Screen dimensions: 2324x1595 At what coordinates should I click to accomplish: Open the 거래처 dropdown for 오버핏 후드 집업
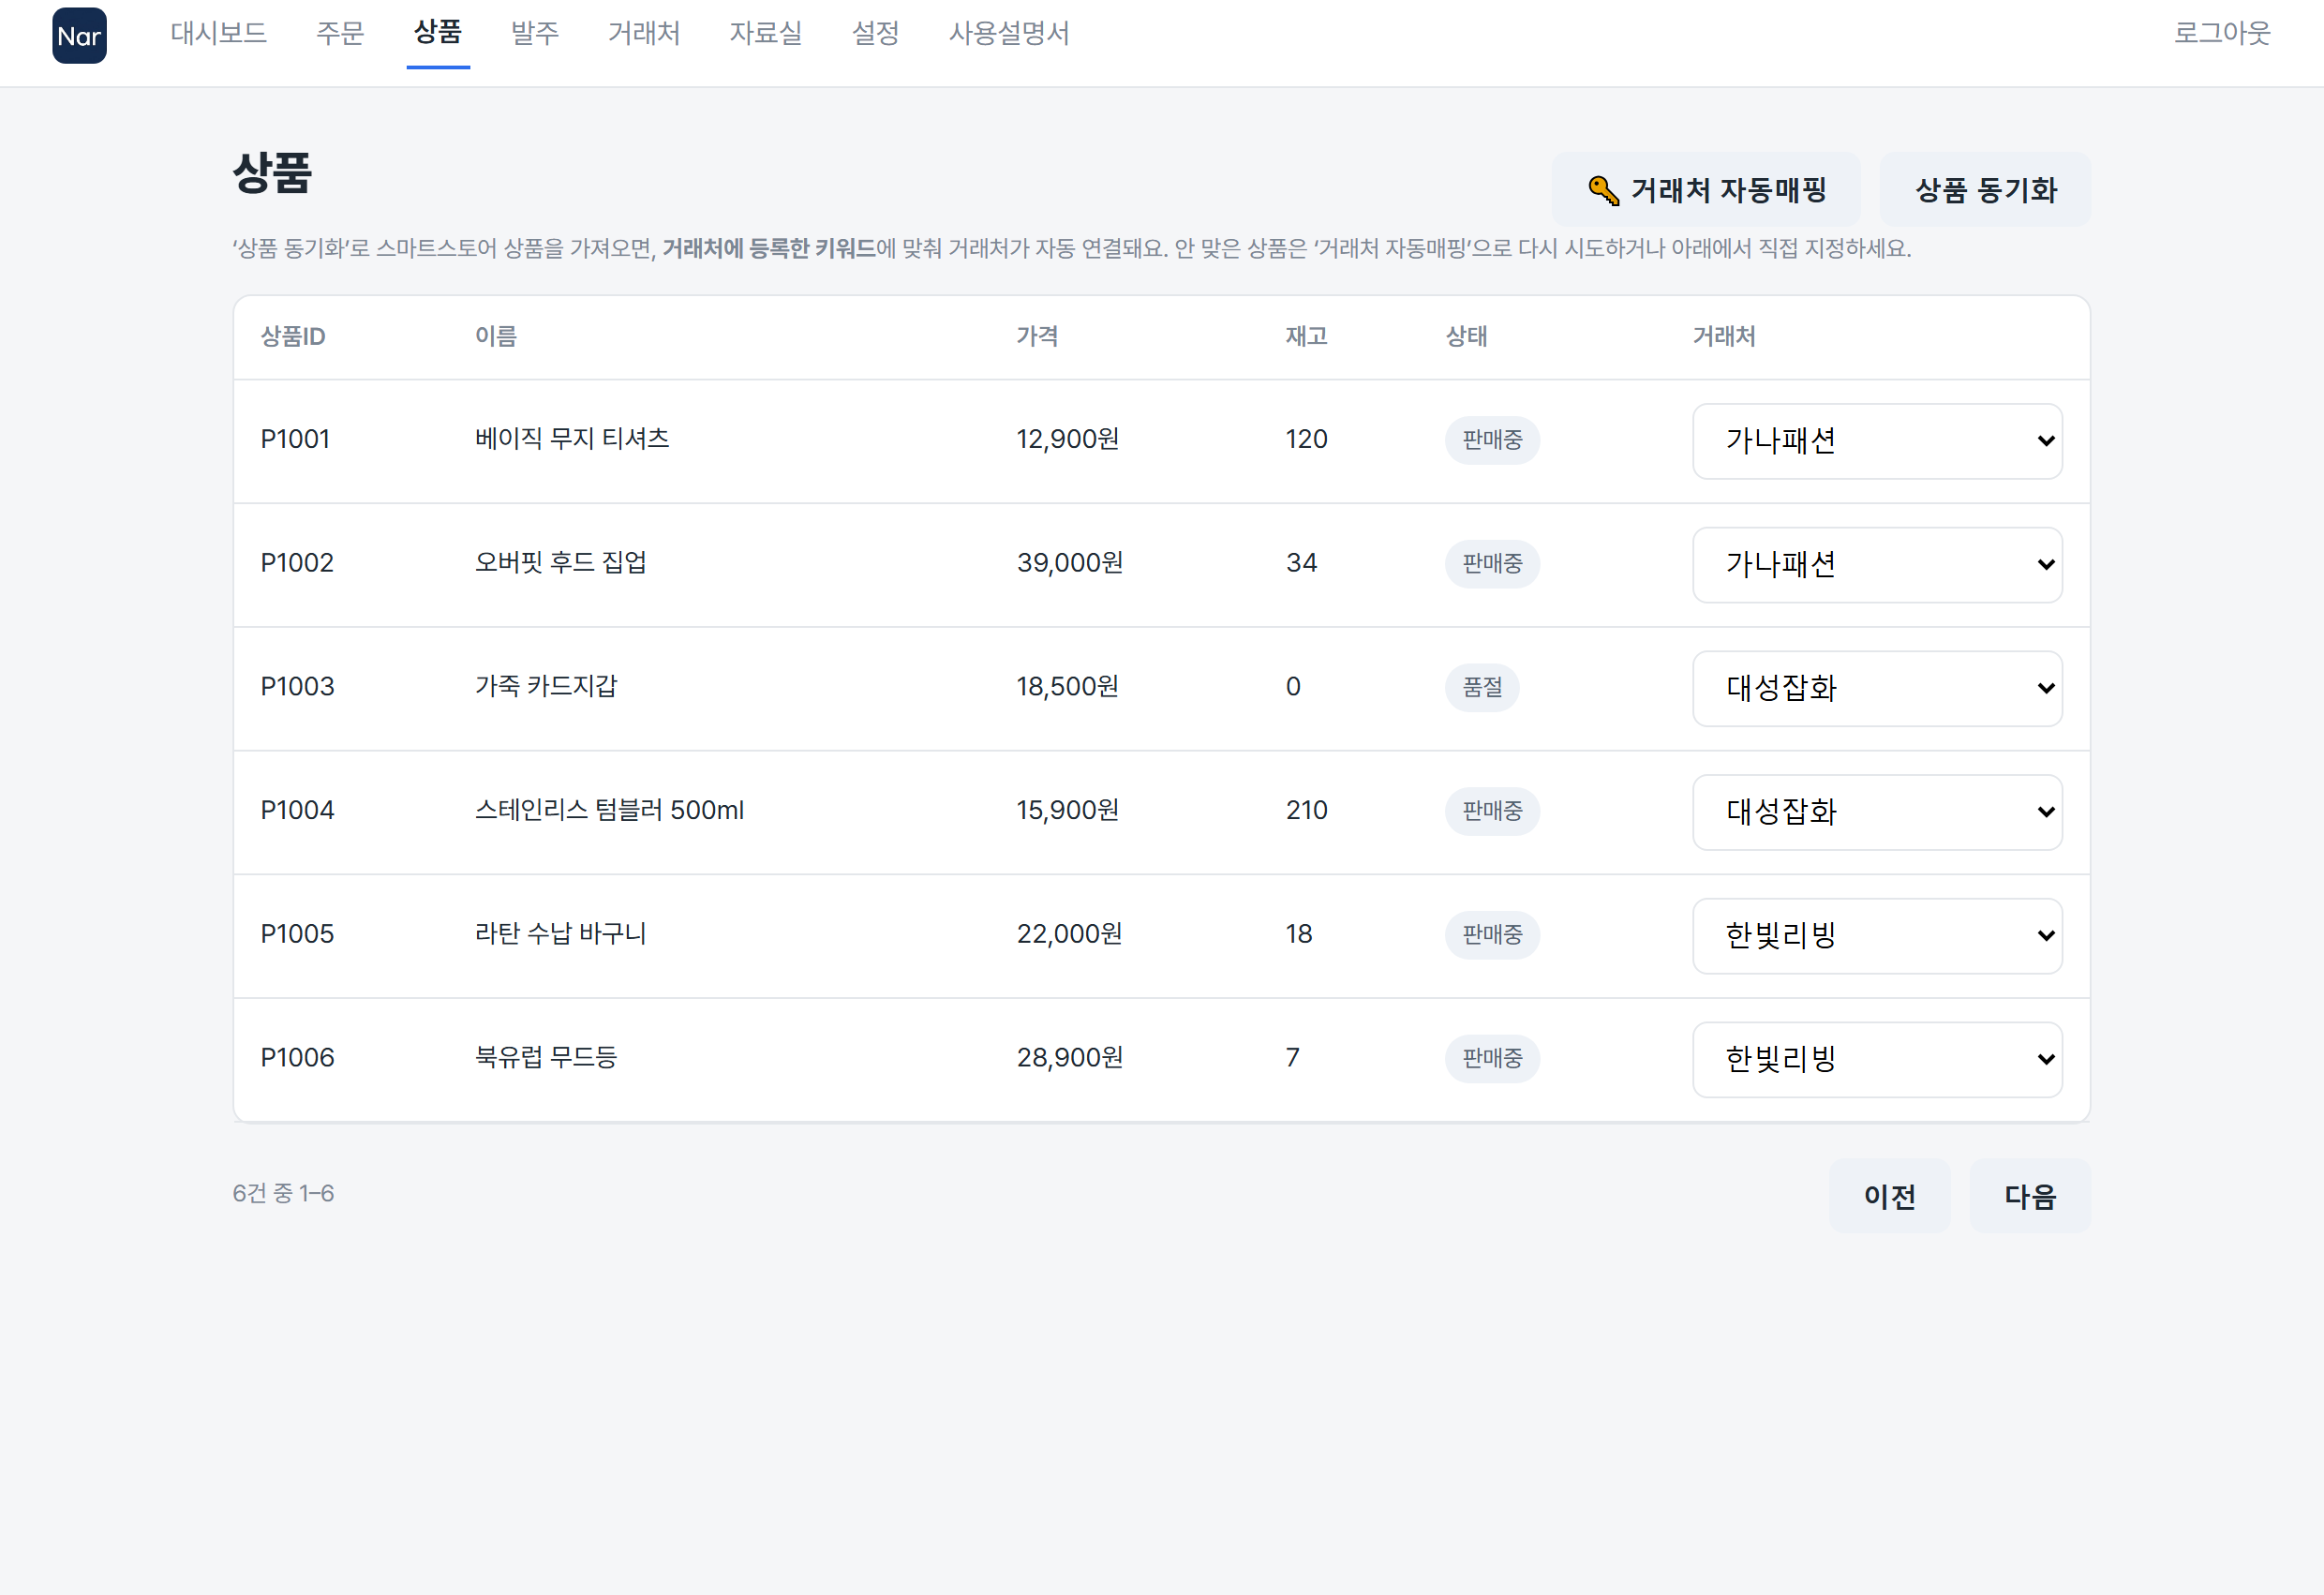coord(1877,565)
